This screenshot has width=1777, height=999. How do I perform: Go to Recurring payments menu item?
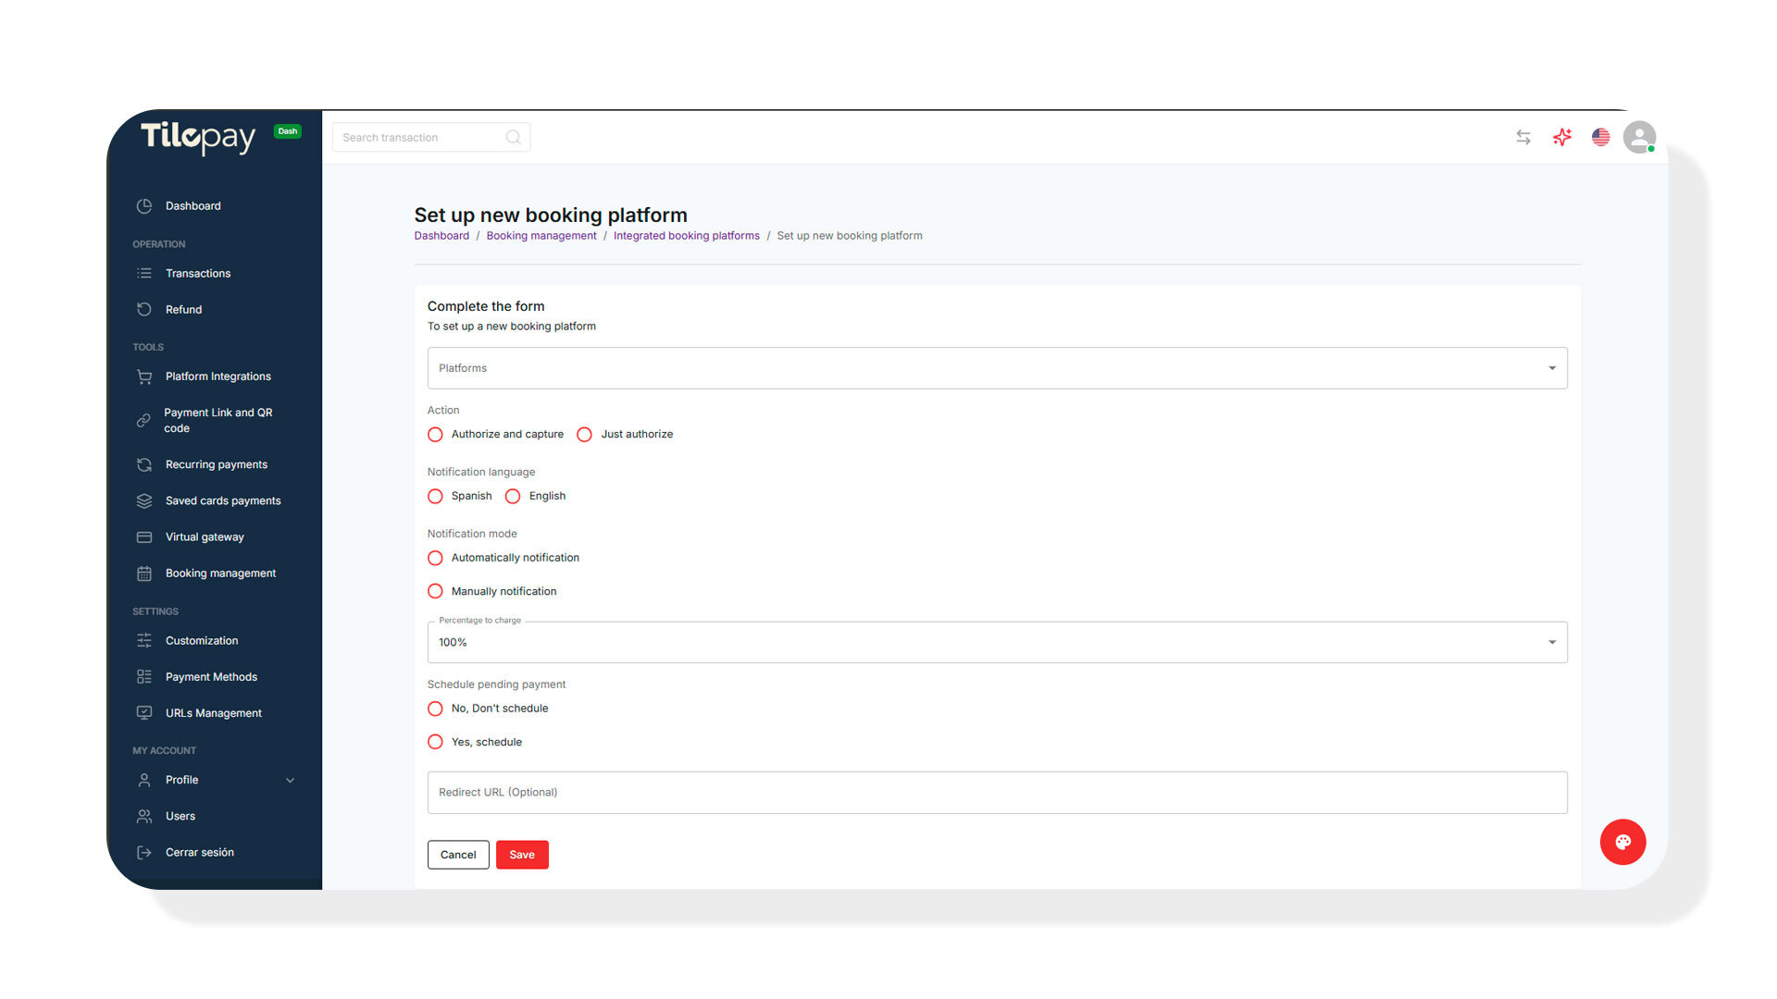[x=216, y=464]
